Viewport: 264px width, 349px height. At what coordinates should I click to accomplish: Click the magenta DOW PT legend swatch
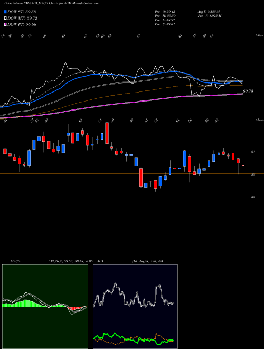click(x=6, y=24)
